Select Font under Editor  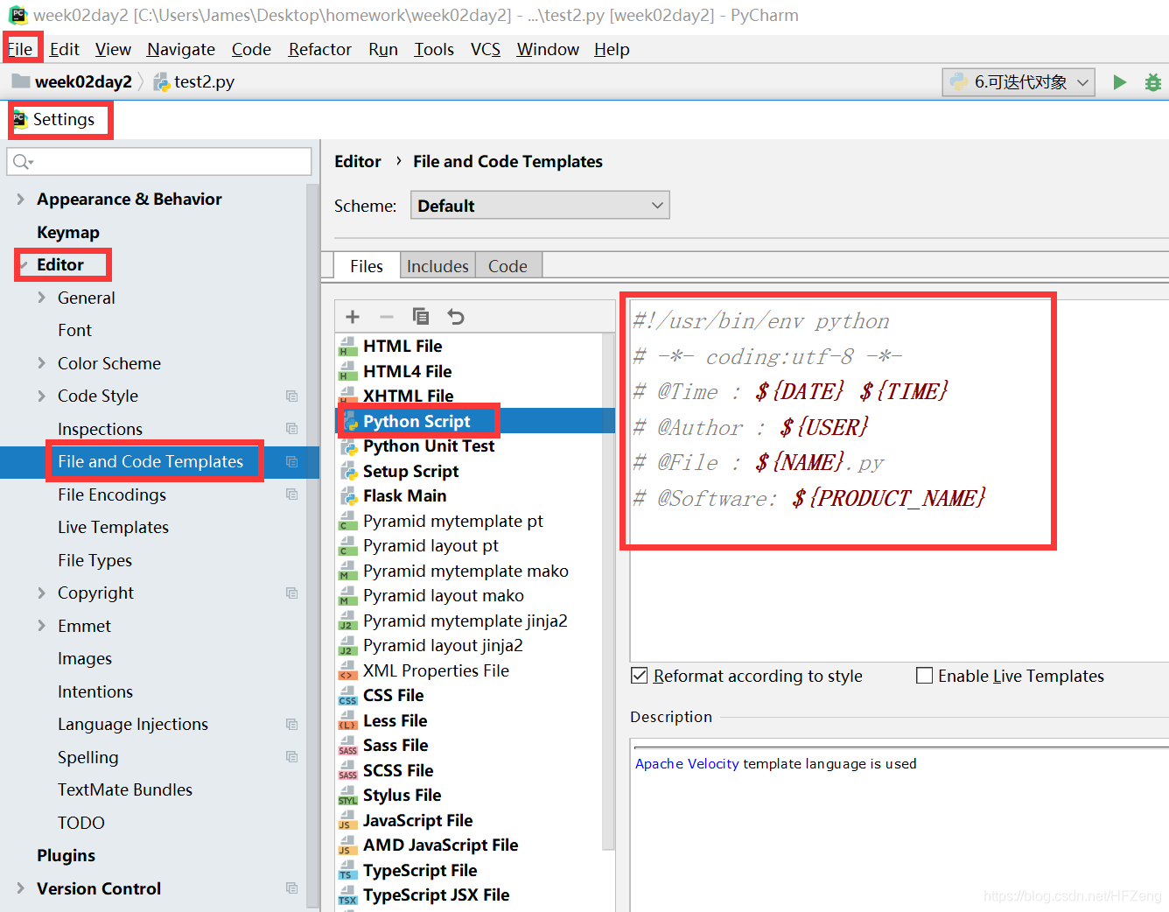tap(74, 331)
